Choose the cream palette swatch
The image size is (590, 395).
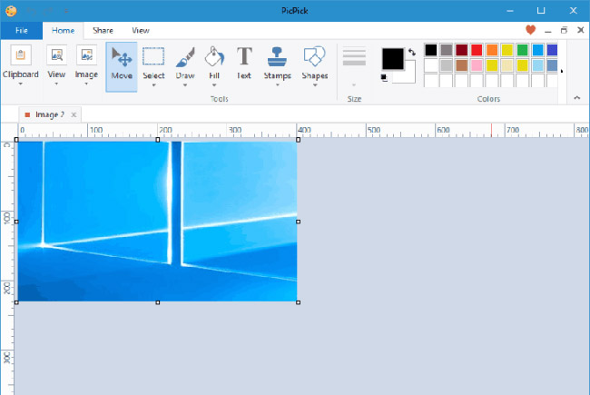(507, 65)
